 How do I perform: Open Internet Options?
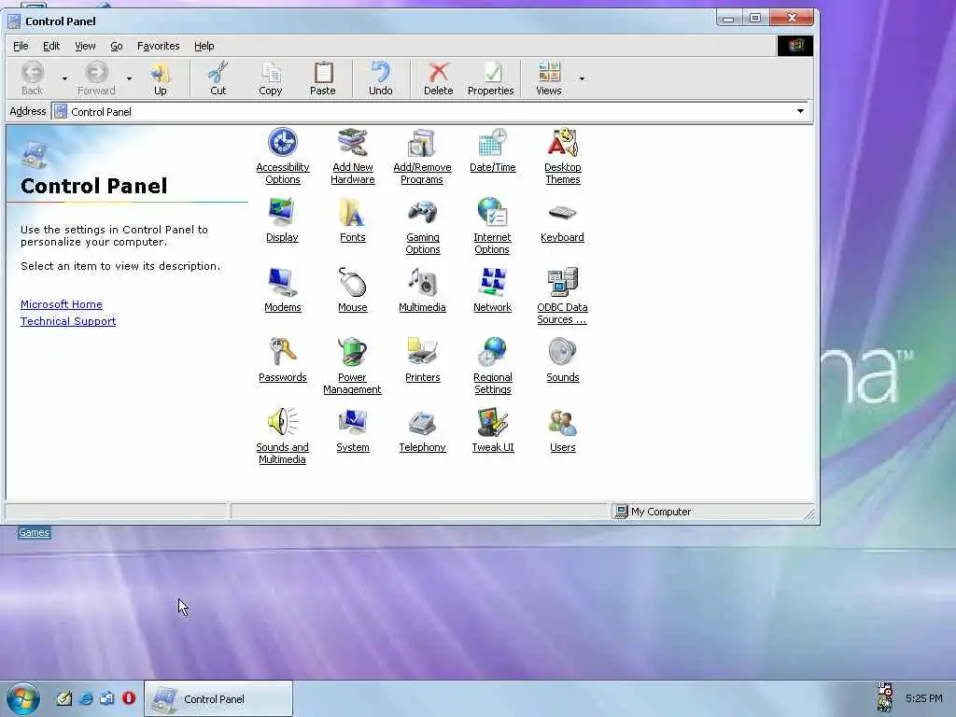click(492, 226)
